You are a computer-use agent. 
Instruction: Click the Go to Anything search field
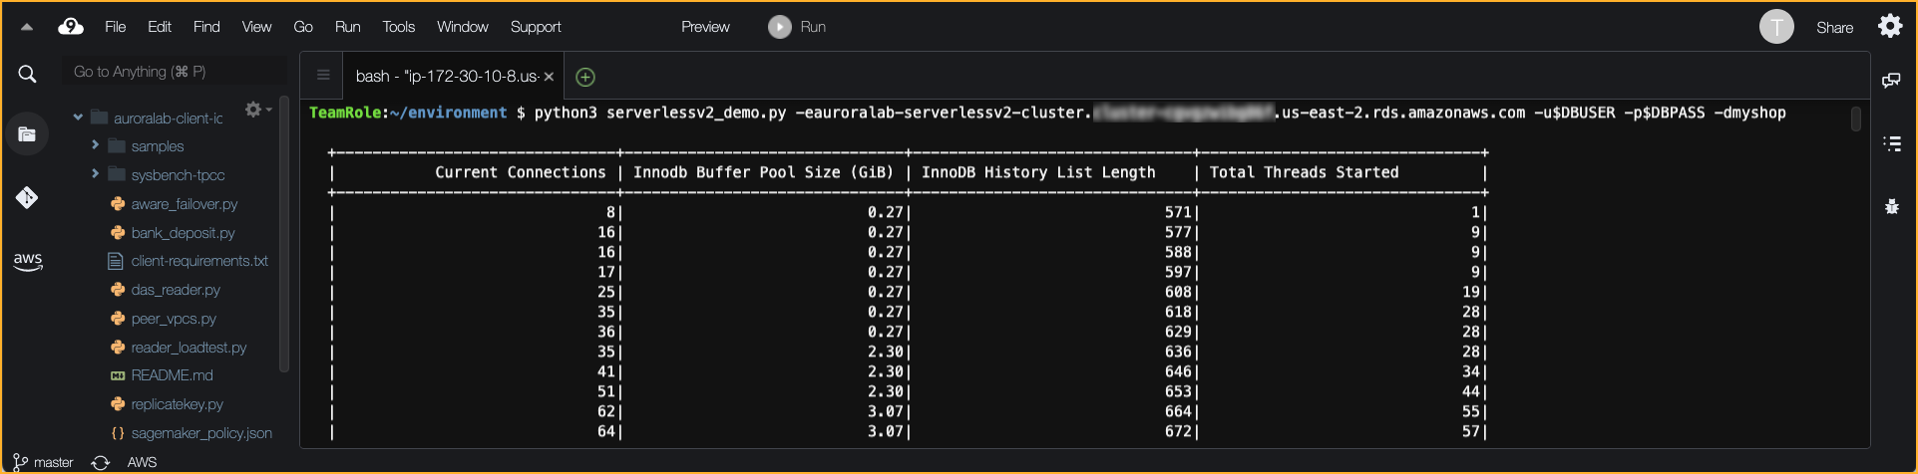coord(175,72)
